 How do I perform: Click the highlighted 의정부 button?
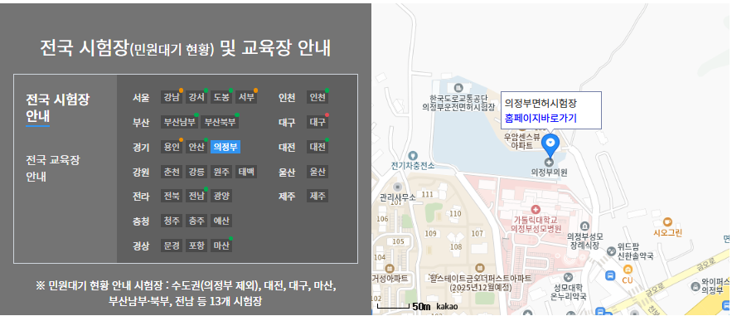(x=225, y=147)
